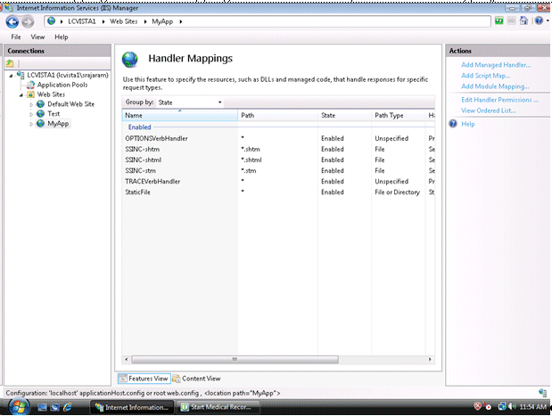Open the File menu
Viewport: 552px width, 416px height.
(16, 37)
